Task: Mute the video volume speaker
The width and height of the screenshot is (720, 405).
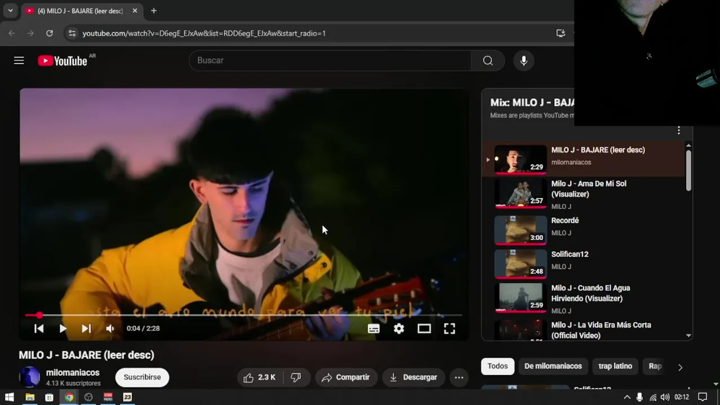Action: coord(110,328)
